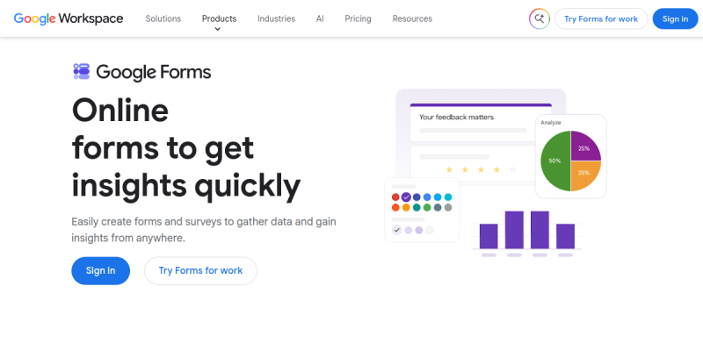Click the header Sign in button
Image resolution: width=703 pixels, height=351 pixels.
pos(675,18)
